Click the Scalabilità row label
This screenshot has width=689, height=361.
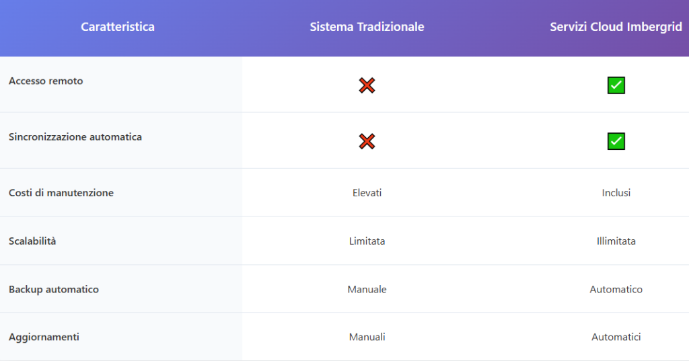tap(32, 241)
